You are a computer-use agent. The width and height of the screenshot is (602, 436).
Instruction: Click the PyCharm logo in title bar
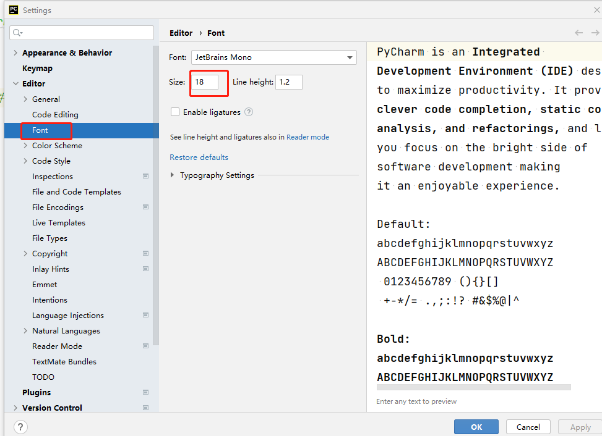[13, 10]
